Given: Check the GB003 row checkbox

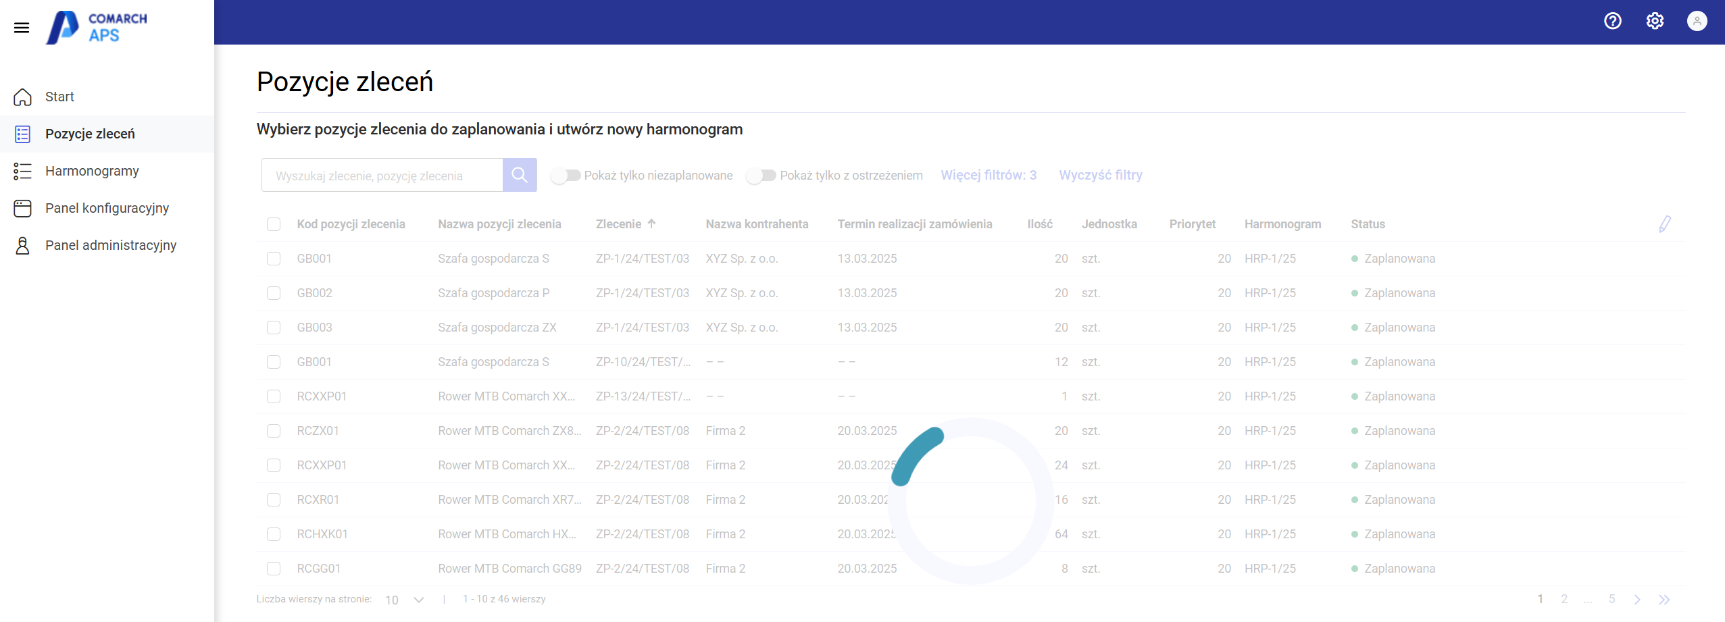Looking at the screenshot, I should (x=274, y=328).
